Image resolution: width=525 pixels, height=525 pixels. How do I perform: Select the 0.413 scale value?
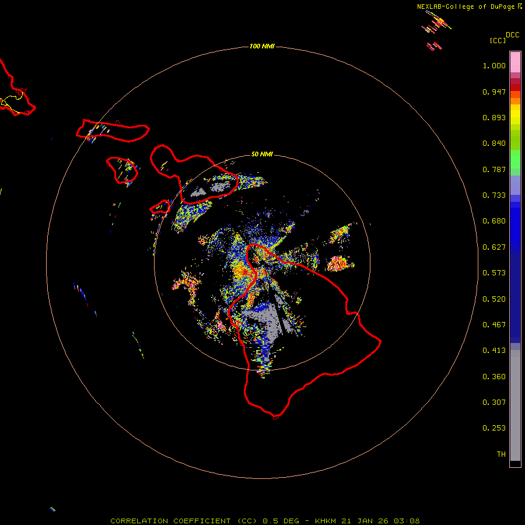click(x=494, y=351)
